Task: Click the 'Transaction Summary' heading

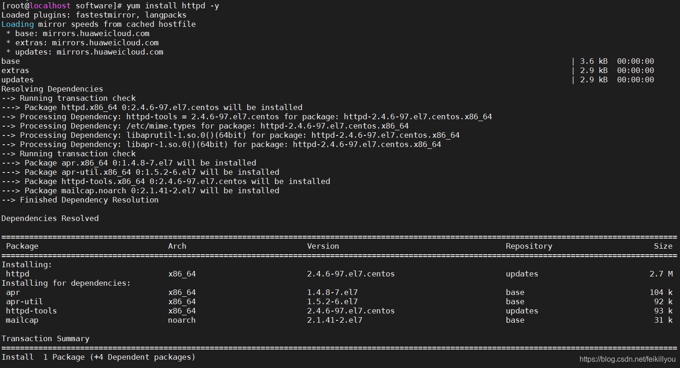Action: [x=45, y=338]
